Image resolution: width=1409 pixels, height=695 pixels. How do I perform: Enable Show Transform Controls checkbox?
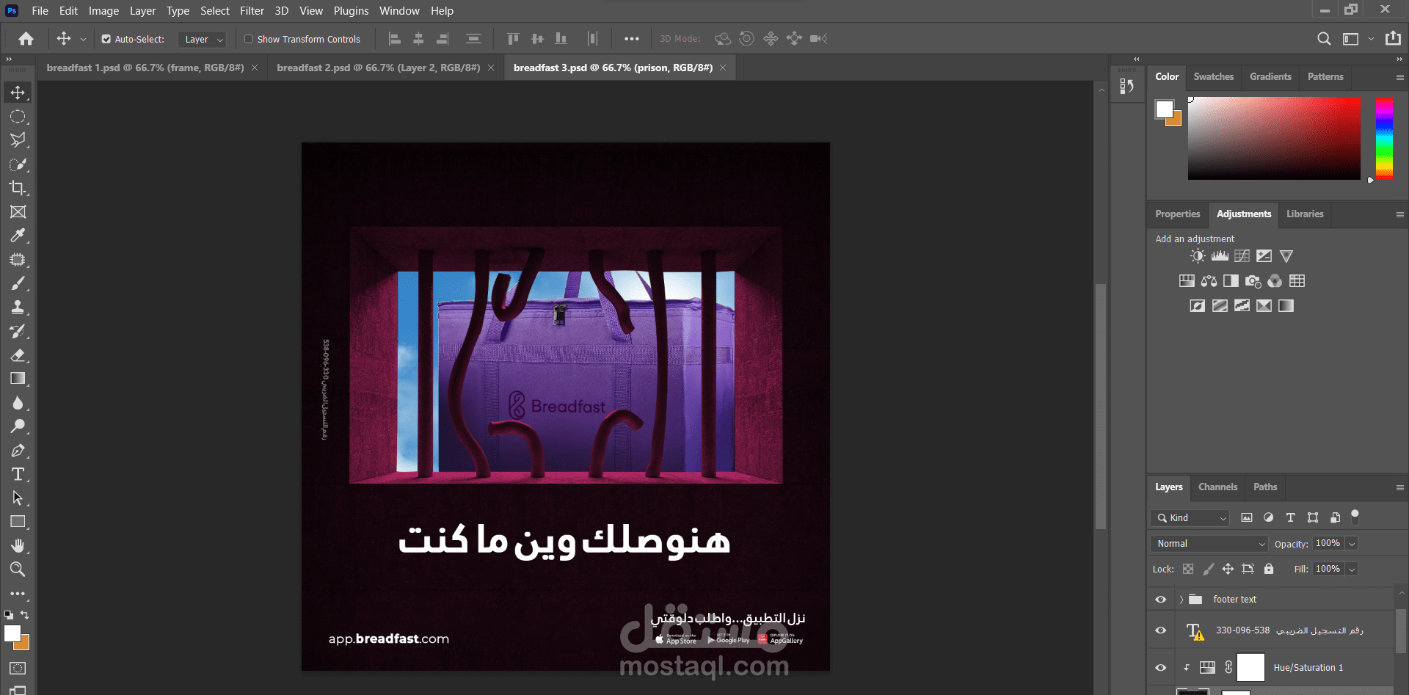(x=249, y=40)
